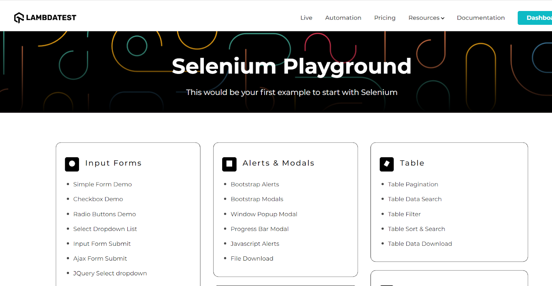Open the Live menu item

[x=306, y=18]
